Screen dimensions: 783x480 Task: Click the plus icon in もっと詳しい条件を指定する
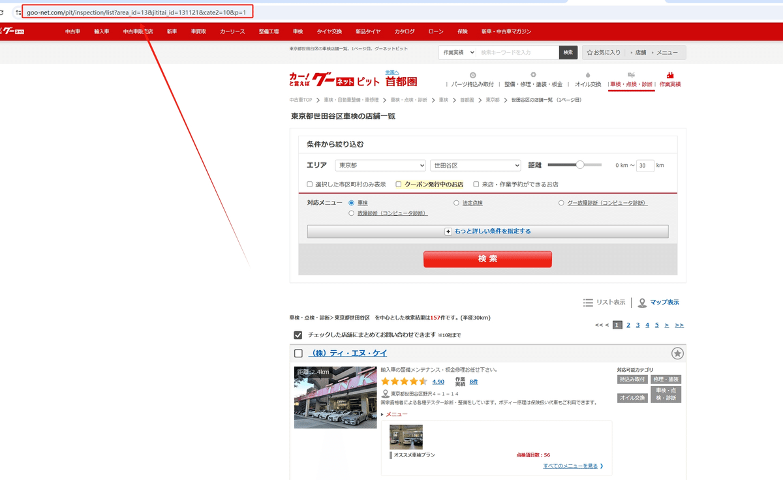pyautogui.click(x=448, y=232)
